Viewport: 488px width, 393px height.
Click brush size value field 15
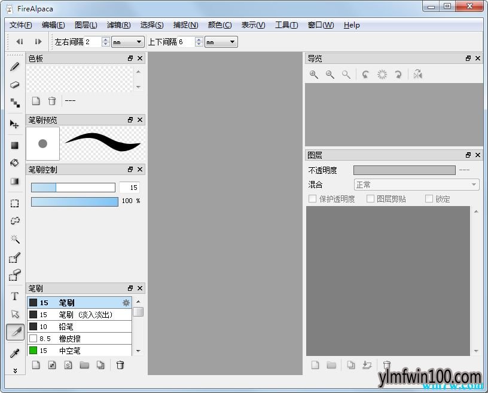pos(129,188)
